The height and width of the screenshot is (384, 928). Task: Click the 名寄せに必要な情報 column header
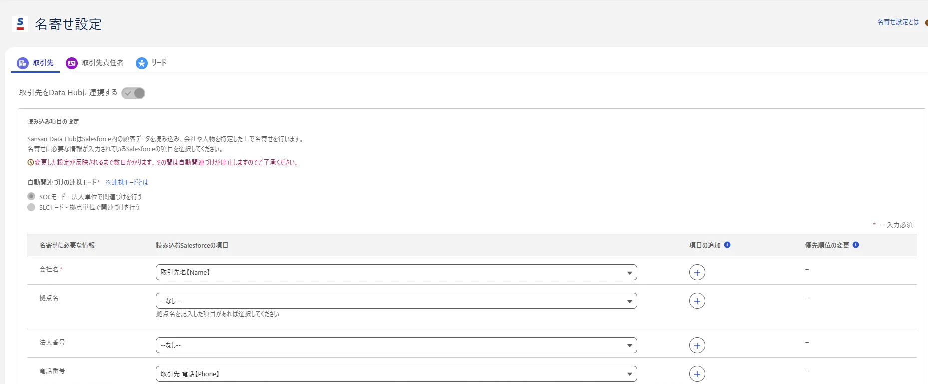[x=67, y=245]
